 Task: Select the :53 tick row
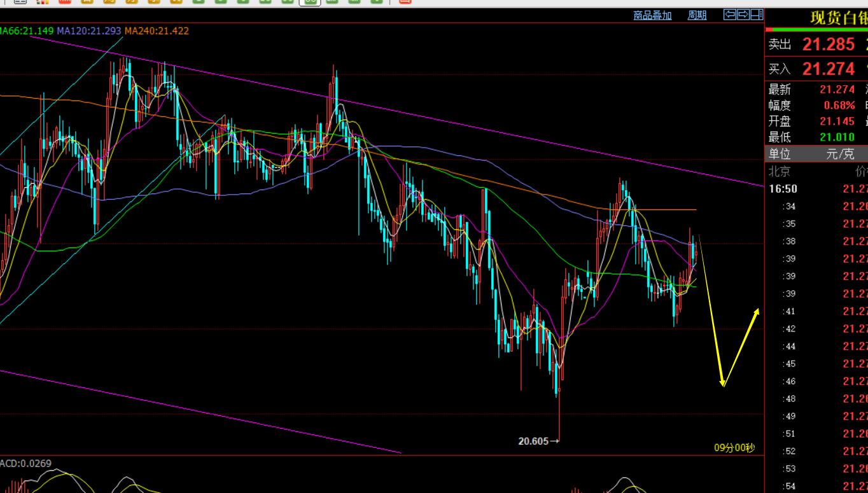[816, 469]
